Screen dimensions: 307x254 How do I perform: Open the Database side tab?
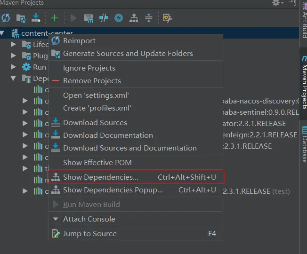click(304, 144)
